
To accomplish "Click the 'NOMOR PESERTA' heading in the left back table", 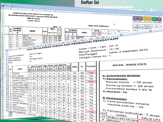I will click(17, 30).
